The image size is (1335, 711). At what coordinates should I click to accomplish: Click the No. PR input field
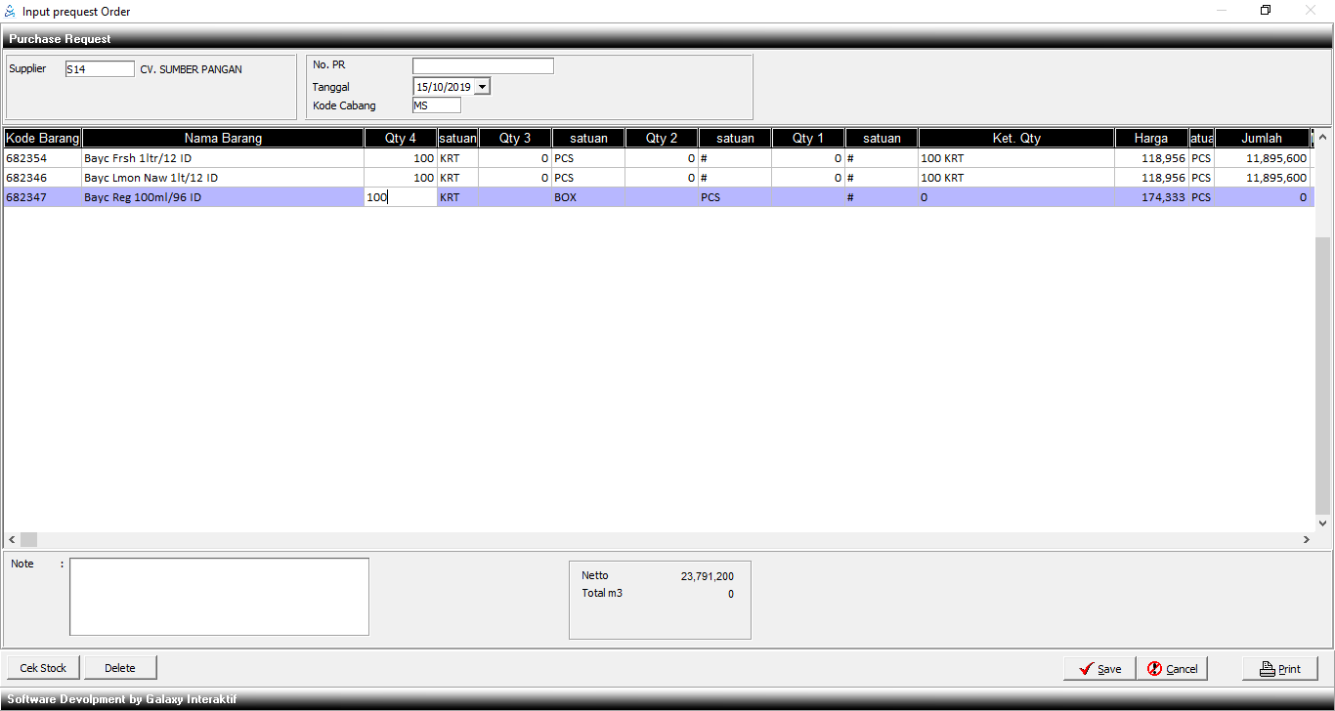point(483,66)
